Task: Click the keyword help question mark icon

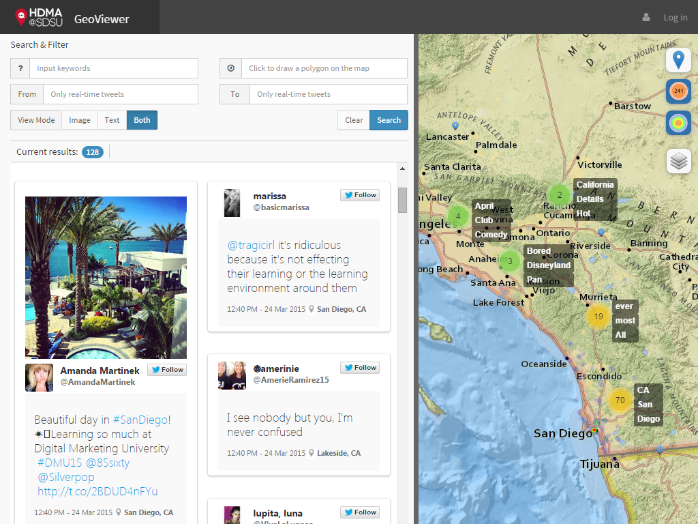Action: click(20, 68)
